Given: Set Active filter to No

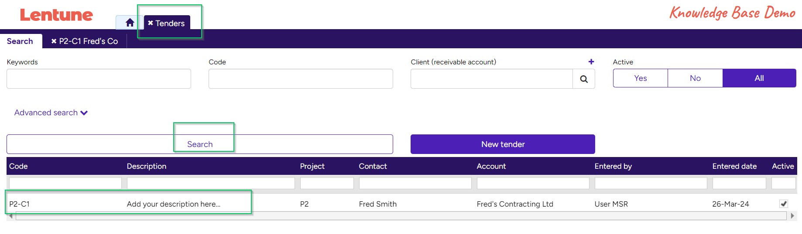Looking at the screenshot, I should [696, 78].
